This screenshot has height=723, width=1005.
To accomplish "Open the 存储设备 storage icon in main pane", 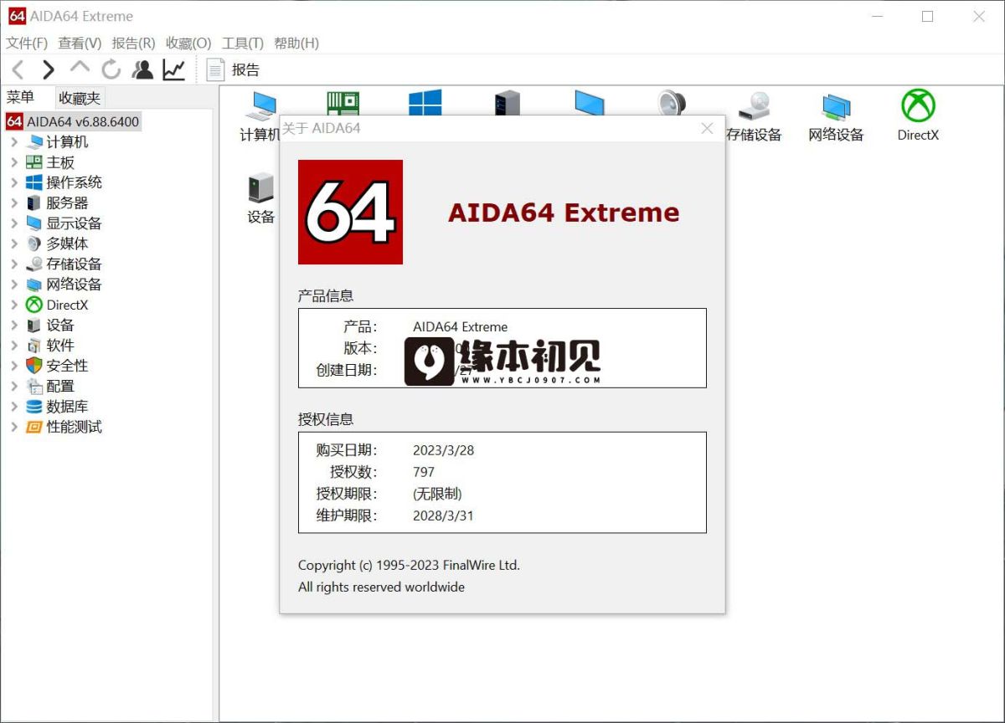I will [754, 117].
